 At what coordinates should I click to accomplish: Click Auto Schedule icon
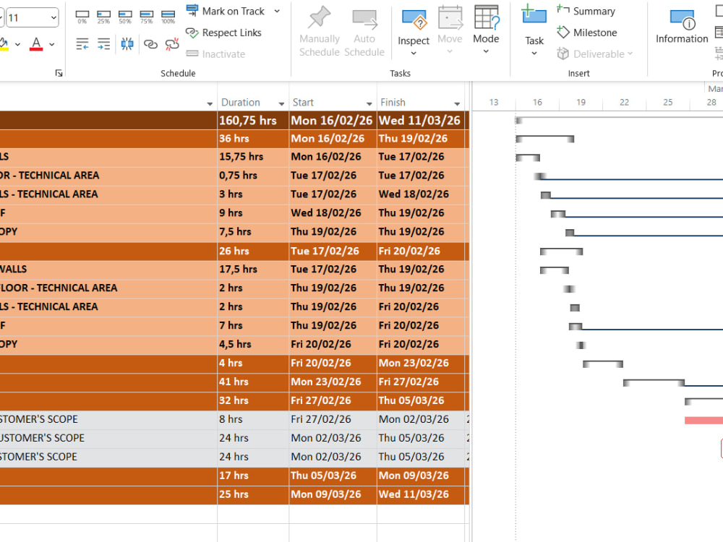(x=364, y=19)
